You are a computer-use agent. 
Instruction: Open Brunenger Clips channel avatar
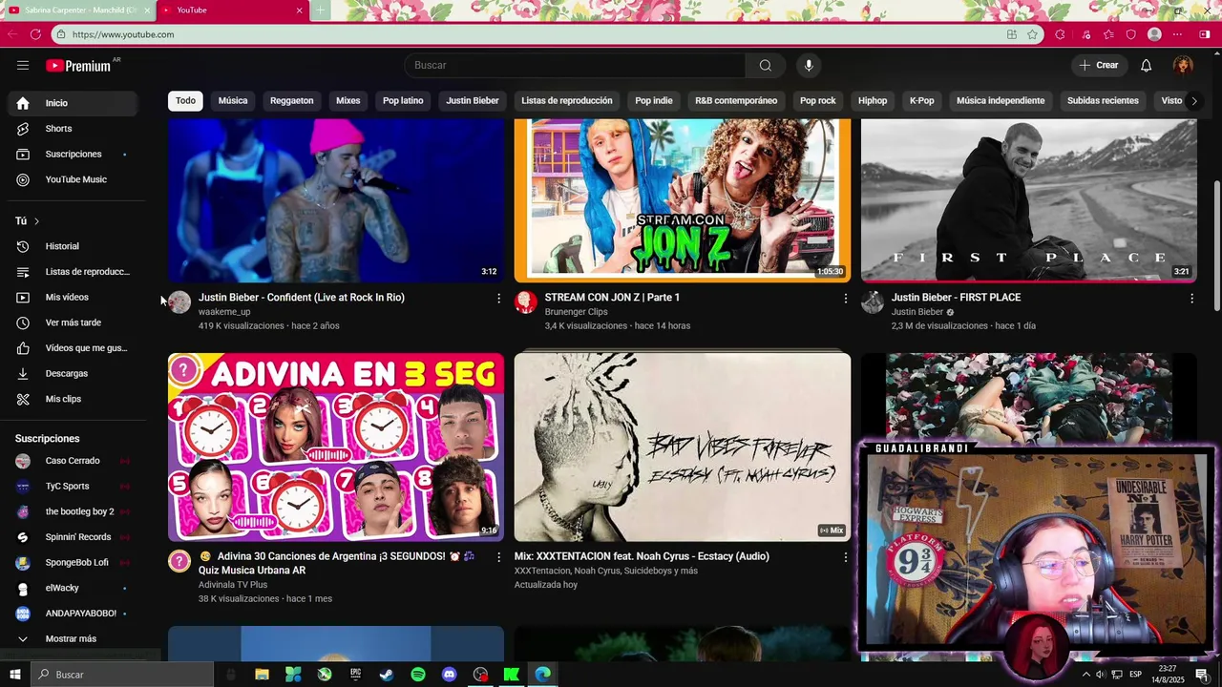coord(526,302)
